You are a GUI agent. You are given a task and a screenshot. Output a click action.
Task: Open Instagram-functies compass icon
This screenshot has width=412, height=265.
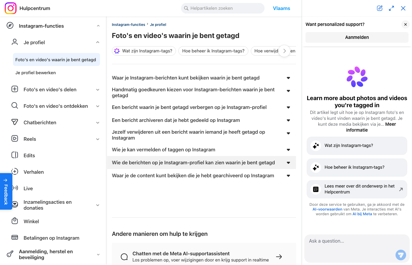10,25
